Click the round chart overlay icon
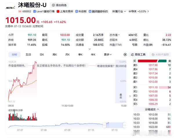The width and height of the screenshot is (174, 138). coord(125,55)
